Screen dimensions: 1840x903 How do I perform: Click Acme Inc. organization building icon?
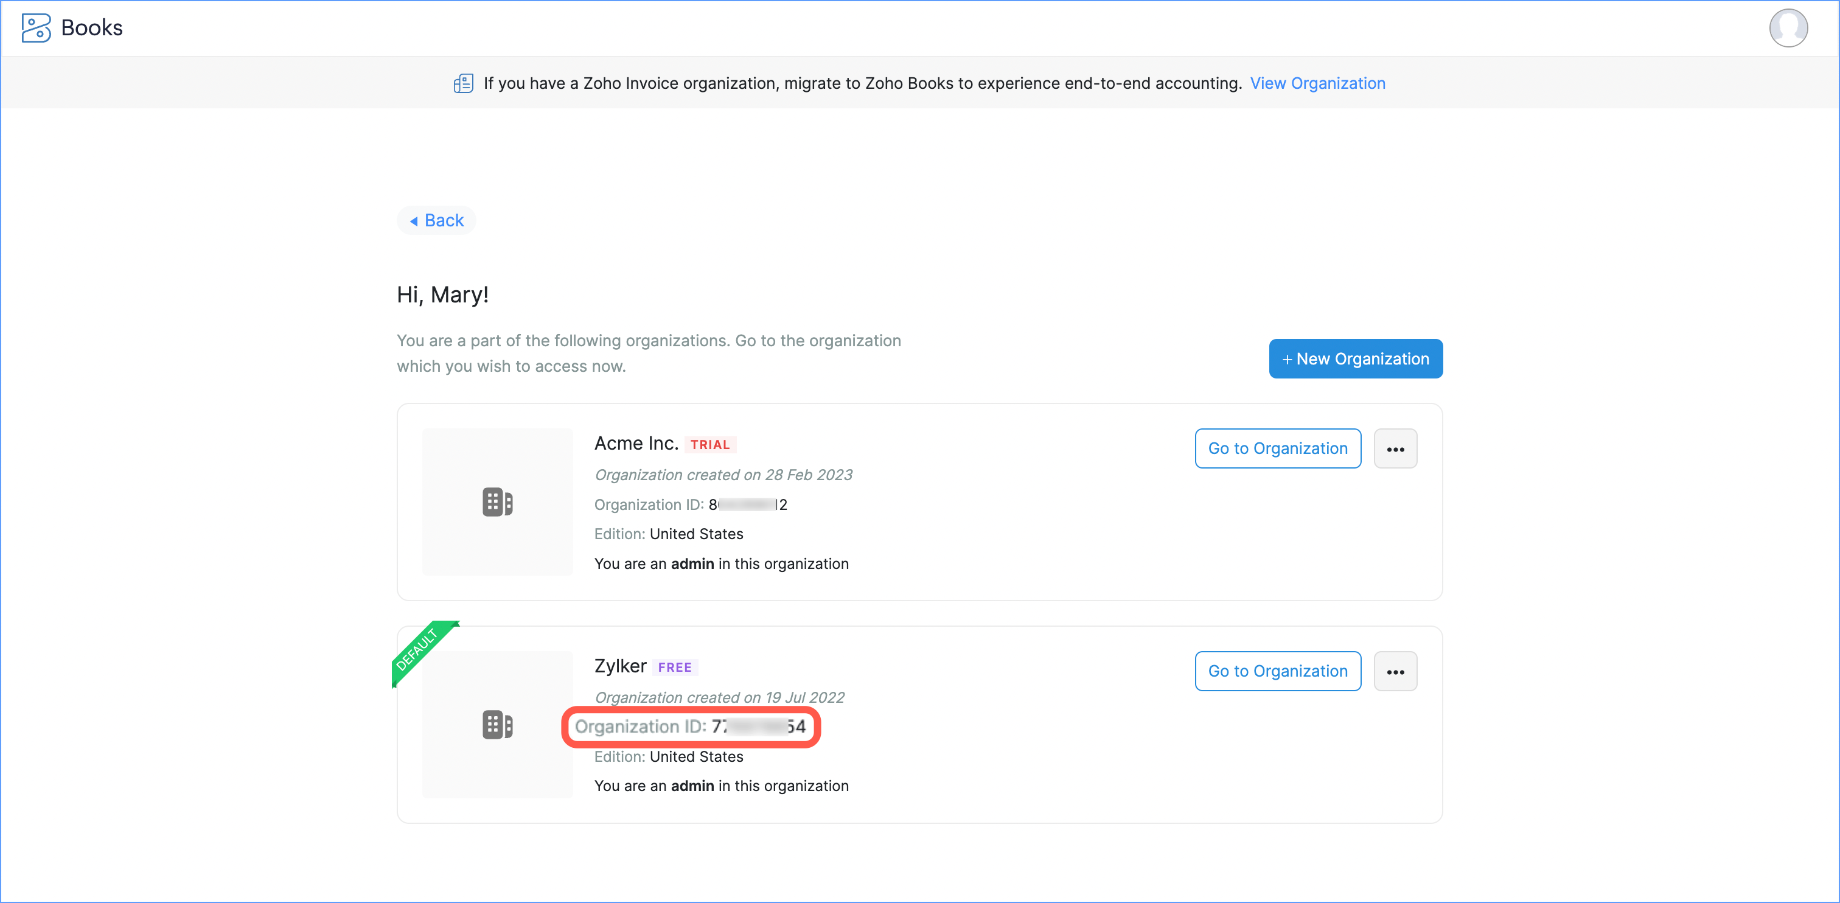coord(497,502)
